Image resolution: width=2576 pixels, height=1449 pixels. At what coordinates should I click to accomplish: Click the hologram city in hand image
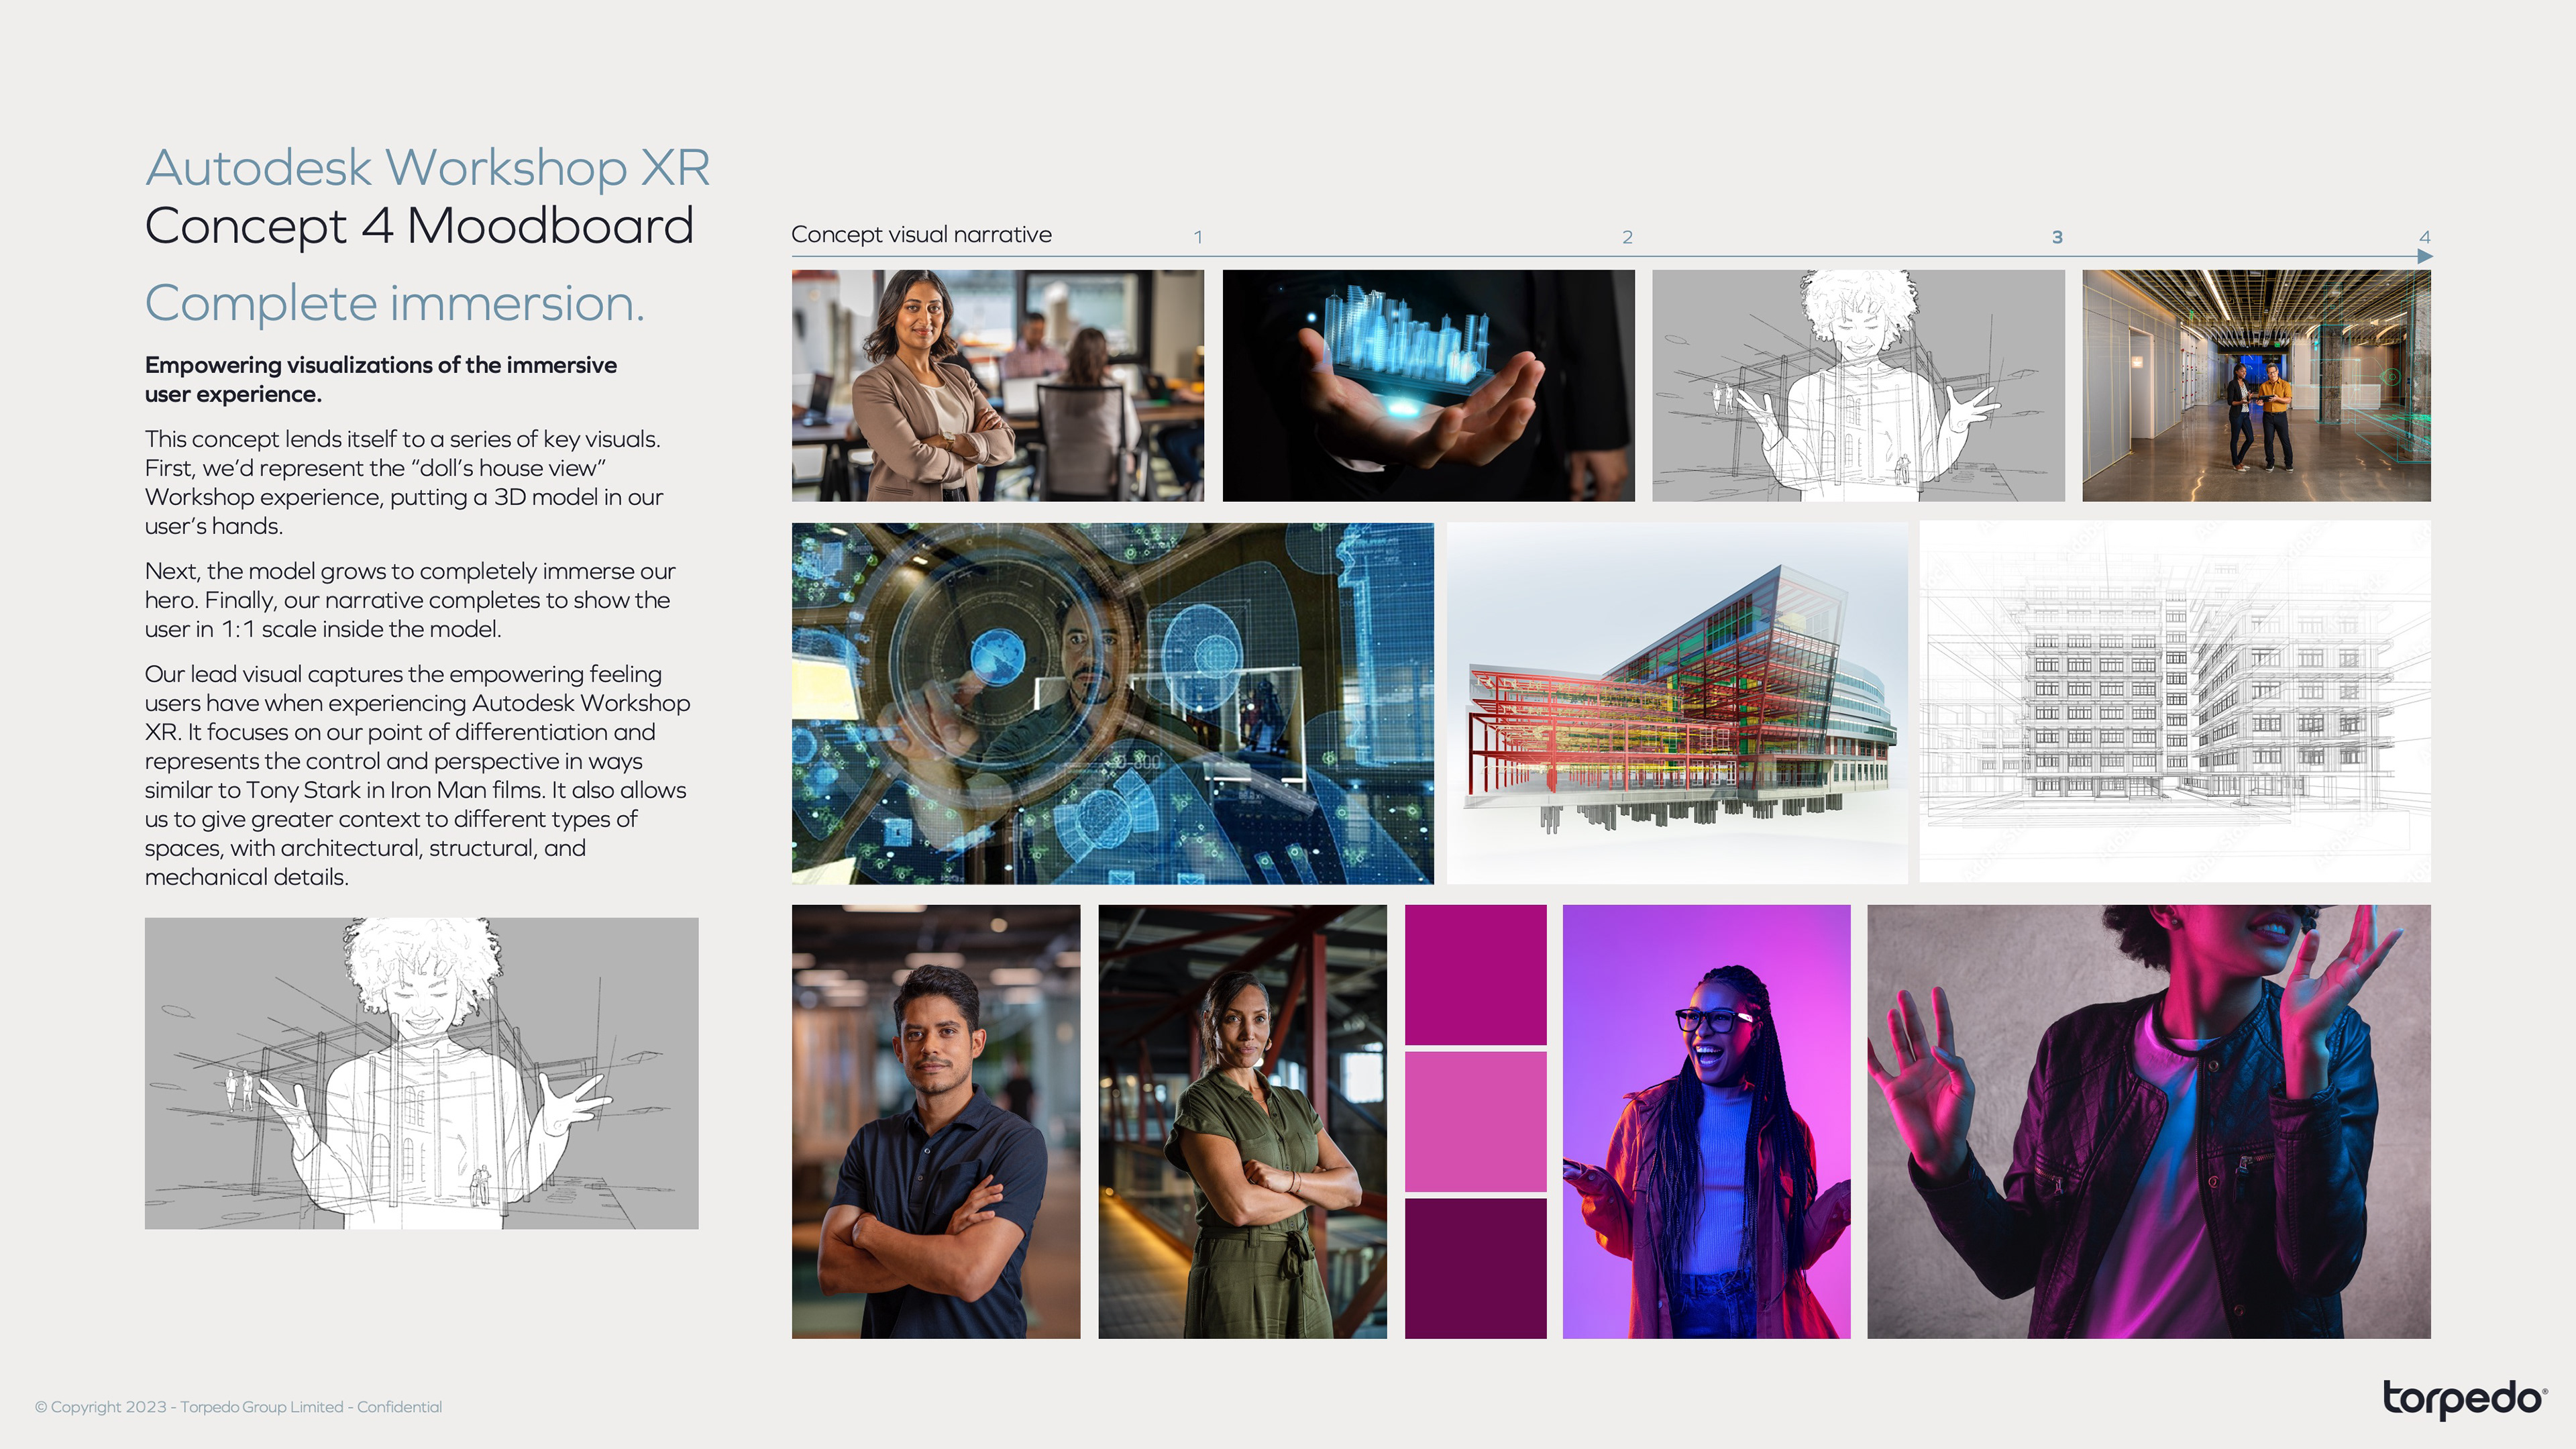(x=1428, y=385)
